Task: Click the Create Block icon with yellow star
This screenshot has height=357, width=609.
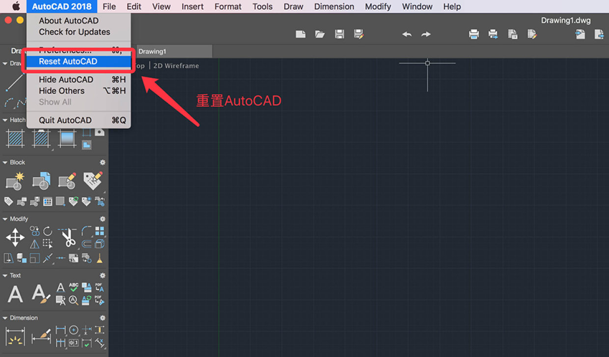Action: point(15,180)
